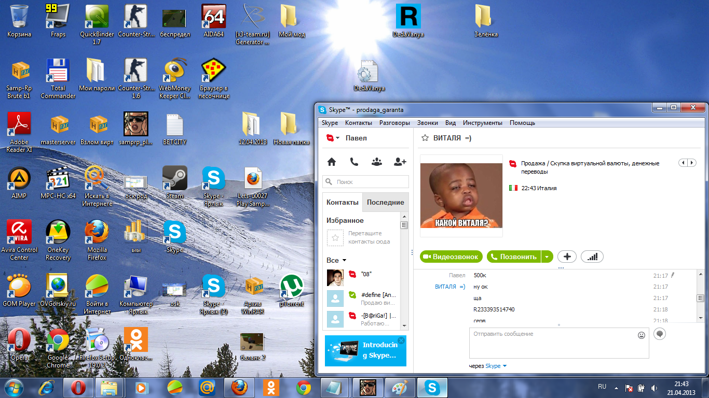Open the Корзина recycle bin icon

(19, 21)
